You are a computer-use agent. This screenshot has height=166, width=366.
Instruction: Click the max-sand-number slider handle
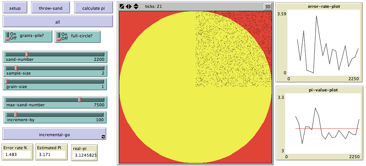click(x=80, y=100)
